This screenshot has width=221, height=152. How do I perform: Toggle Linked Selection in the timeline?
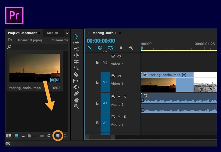pyautogui.click(x=110, y=48)
